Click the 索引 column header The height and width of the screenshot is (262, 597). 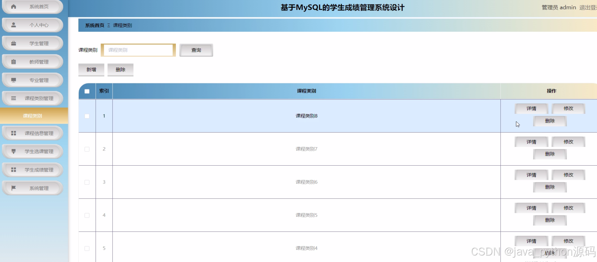[104, 91]
